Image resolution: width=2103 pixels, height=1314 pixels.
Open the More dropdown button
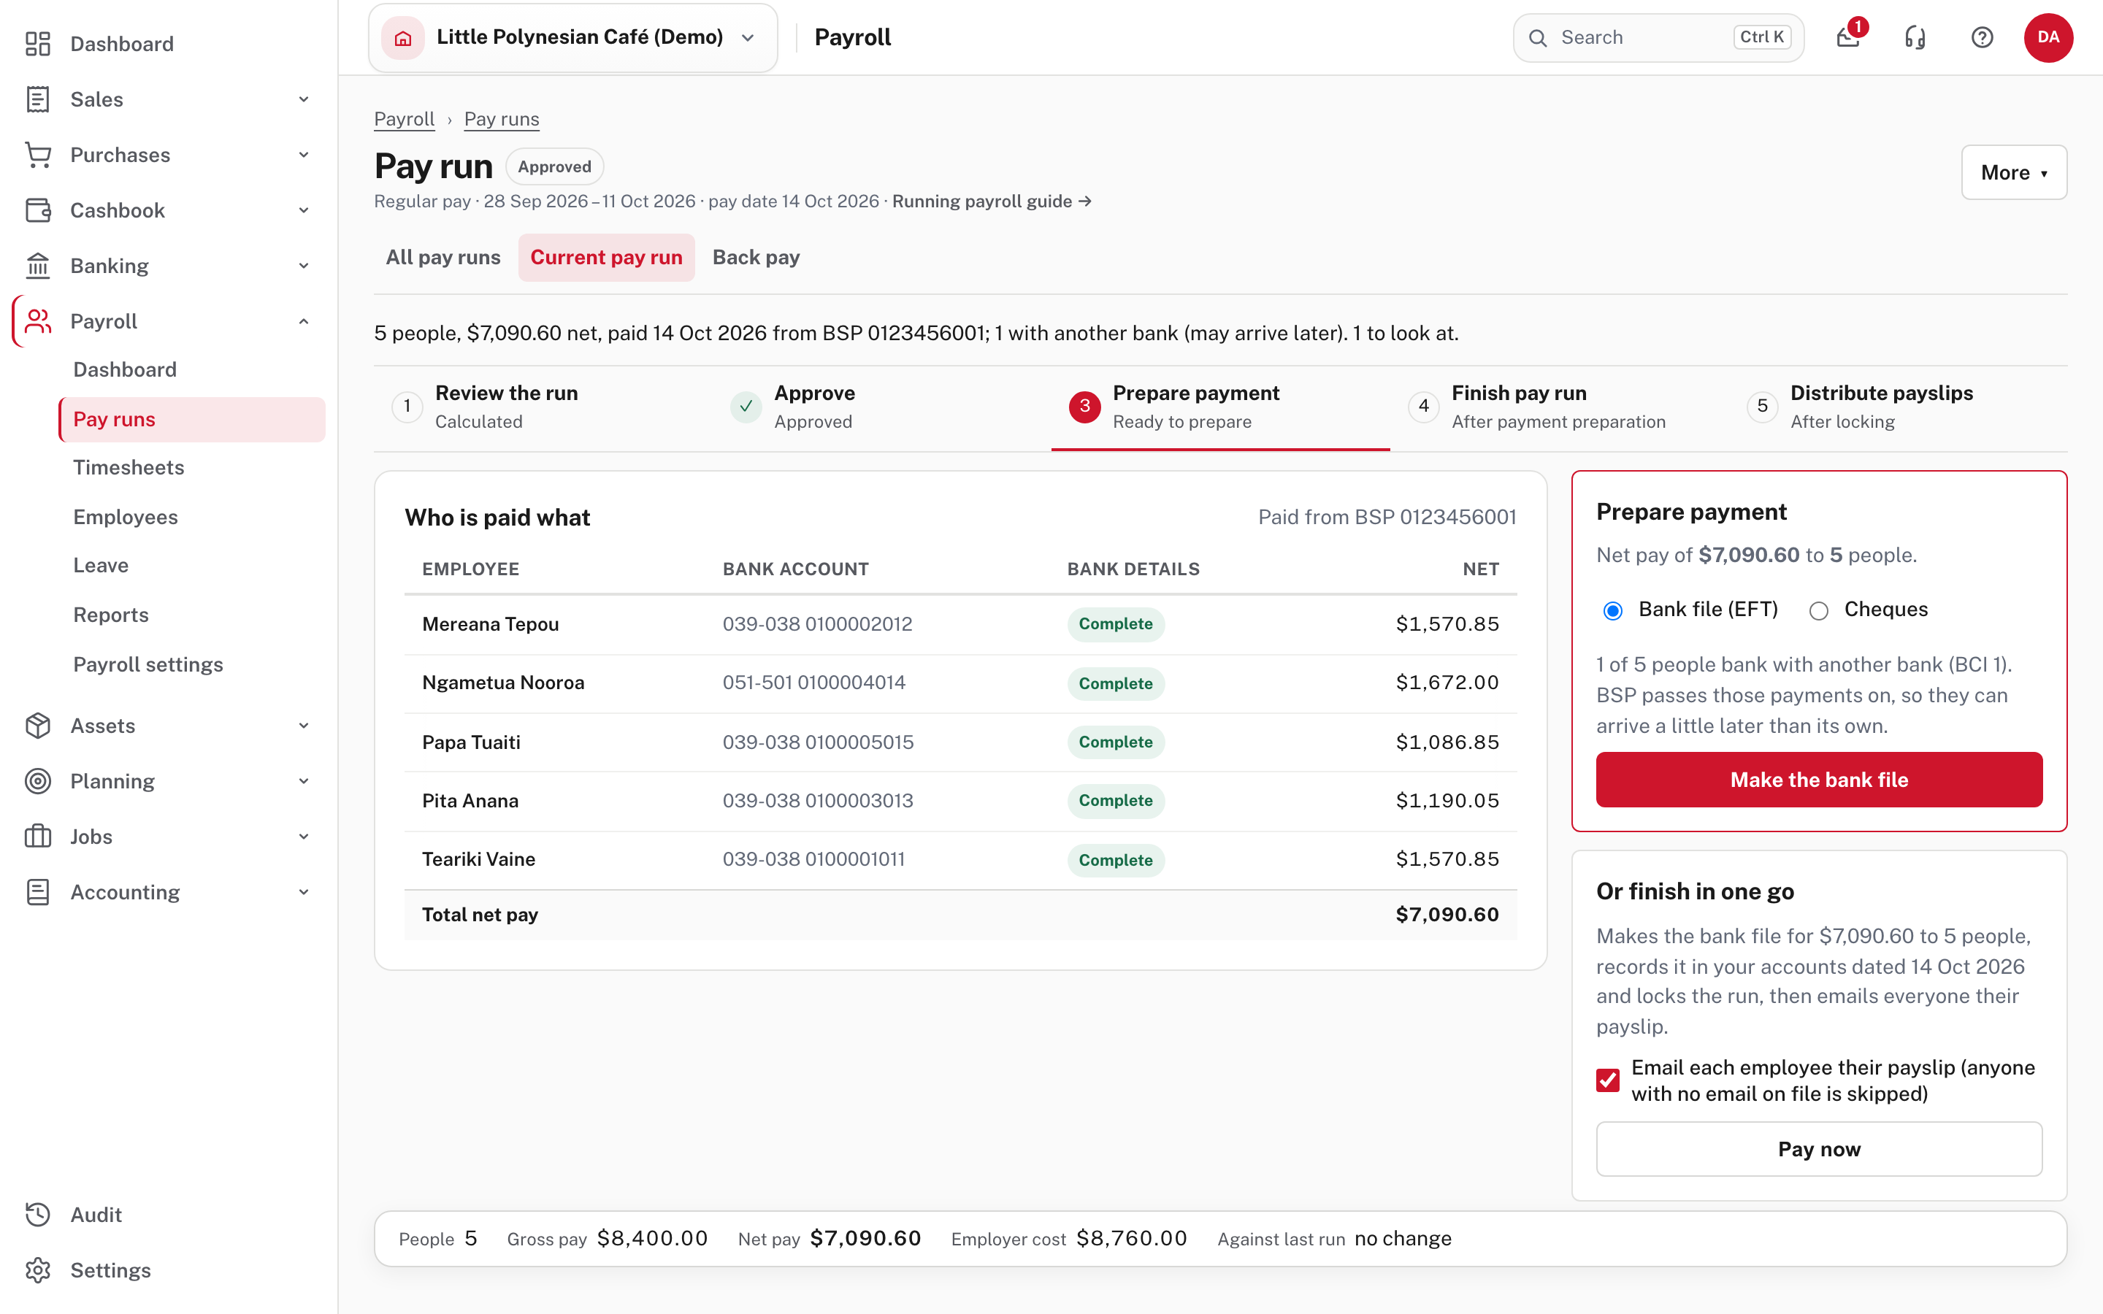[x=2013, y=172]
